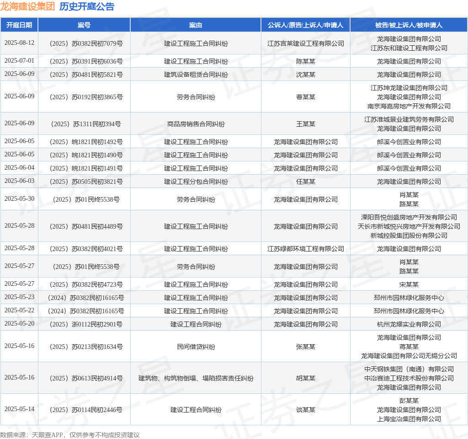Click the date cell 2025-05-22
Viewport: 468px width, 439px height.
(x=19, y=310)
